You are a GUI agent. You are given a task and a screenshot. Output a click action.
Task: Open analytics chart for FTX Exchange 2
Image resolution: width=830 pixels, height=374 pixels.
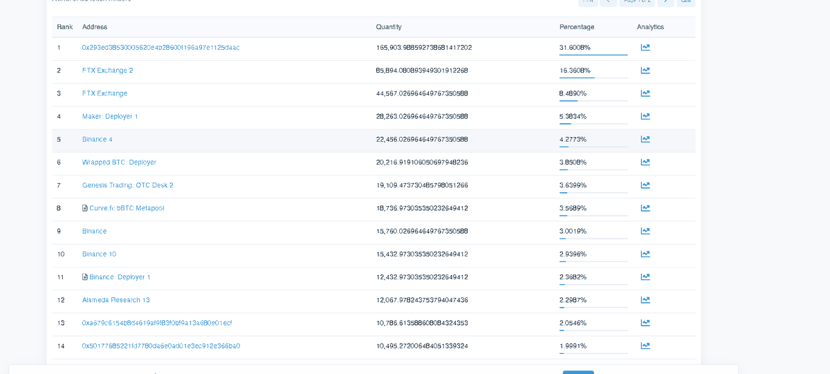click(x=645, y=71)
